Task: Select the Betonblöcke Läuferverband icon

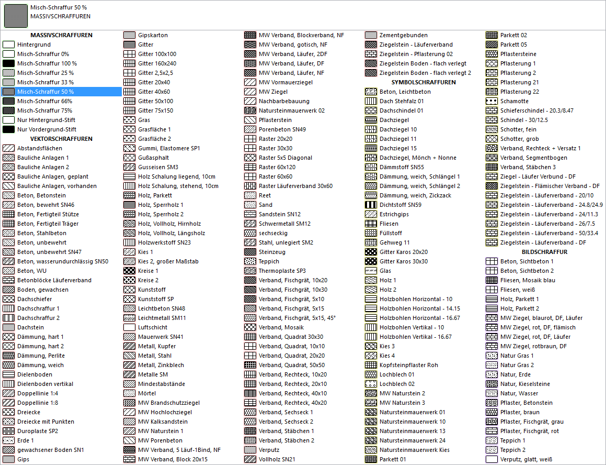Action: [8, 280]
